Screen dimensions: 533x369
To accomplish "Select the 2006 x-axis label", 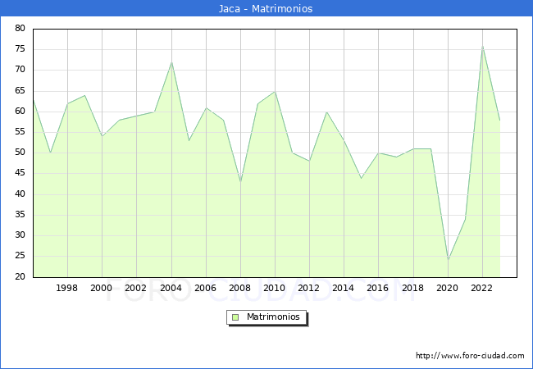I will coord(206,289).
